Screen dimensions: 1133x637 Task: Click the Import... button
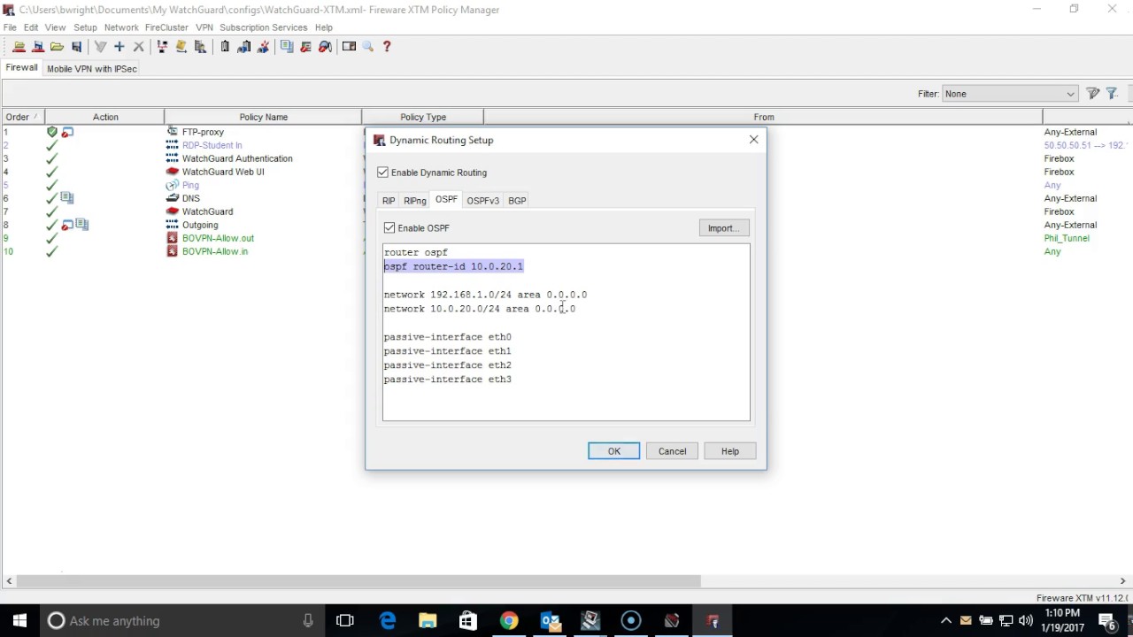(724, 228)
